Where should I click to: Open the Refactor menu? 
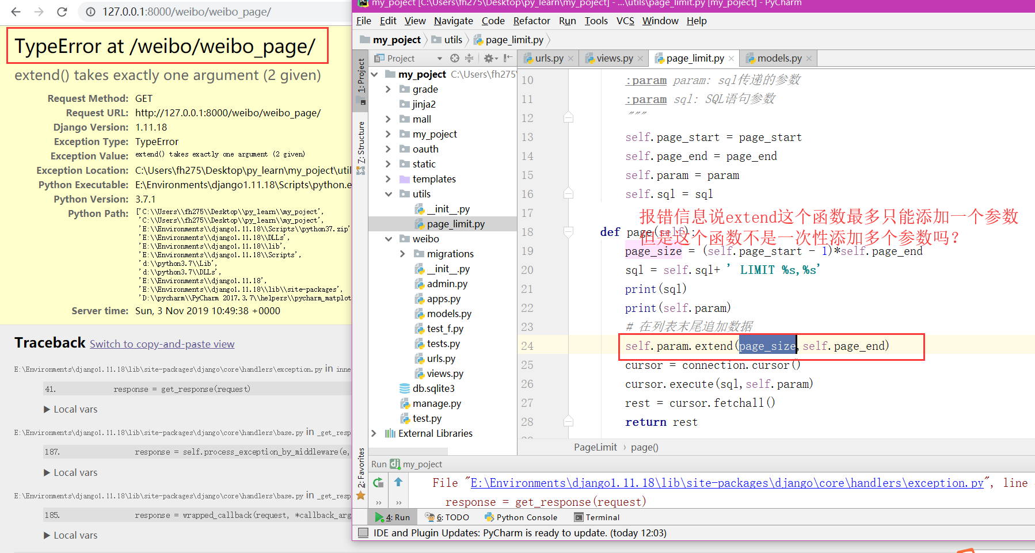(531, 21)
